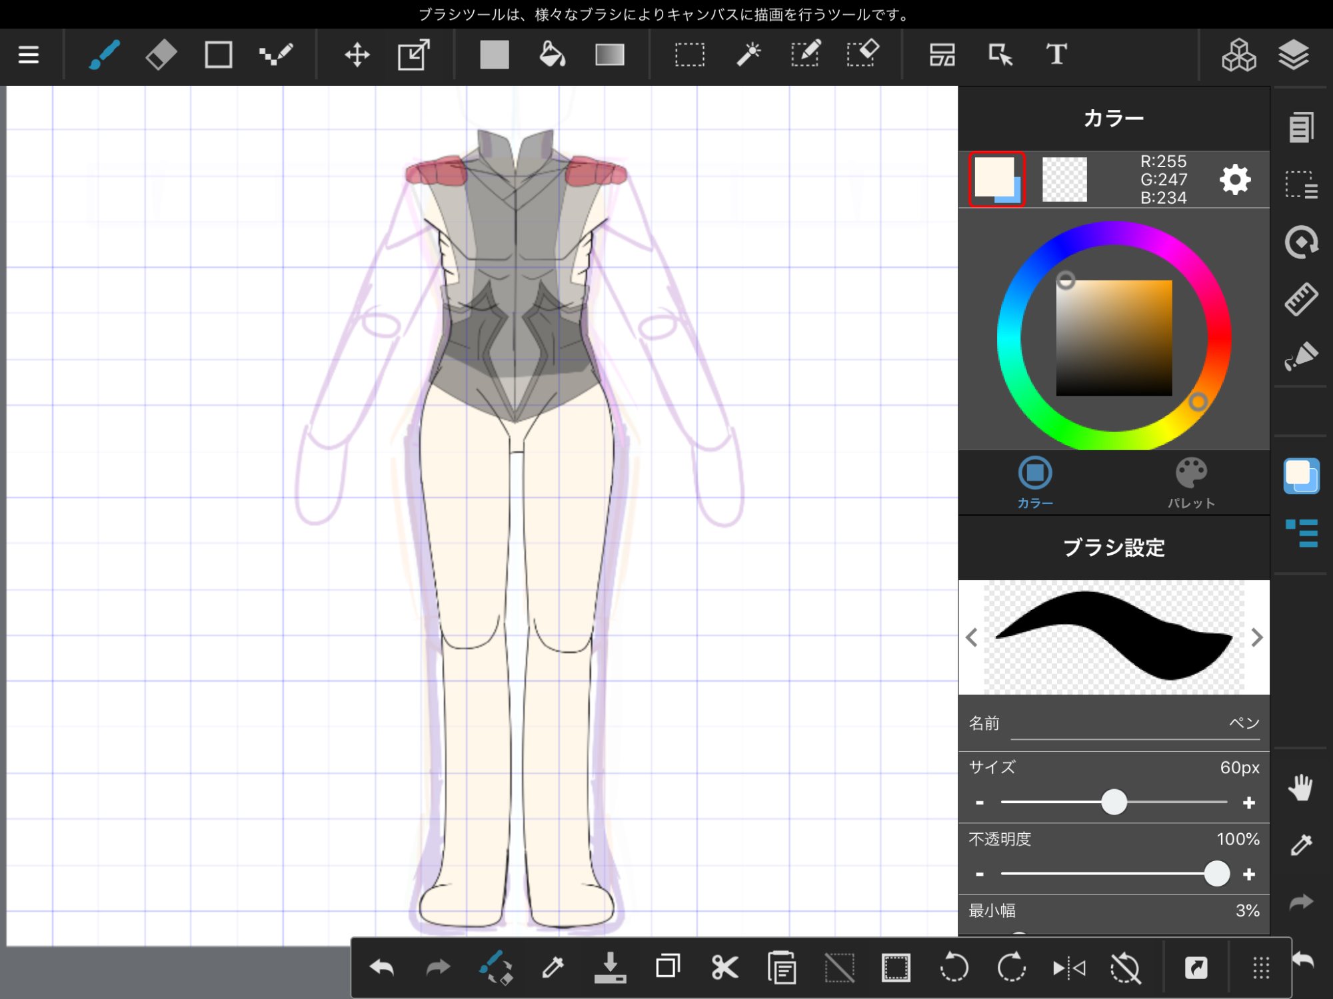This screenshot has width=1333, height=999.
Task: Open color settings gear button
Action: tap(1234, 180)
